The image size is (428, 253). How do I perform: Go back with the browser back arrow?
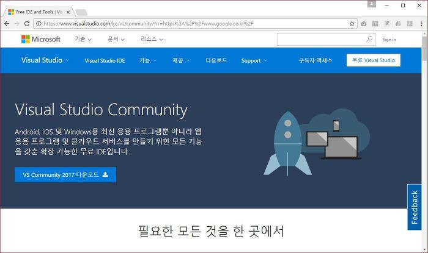(7, 24)
